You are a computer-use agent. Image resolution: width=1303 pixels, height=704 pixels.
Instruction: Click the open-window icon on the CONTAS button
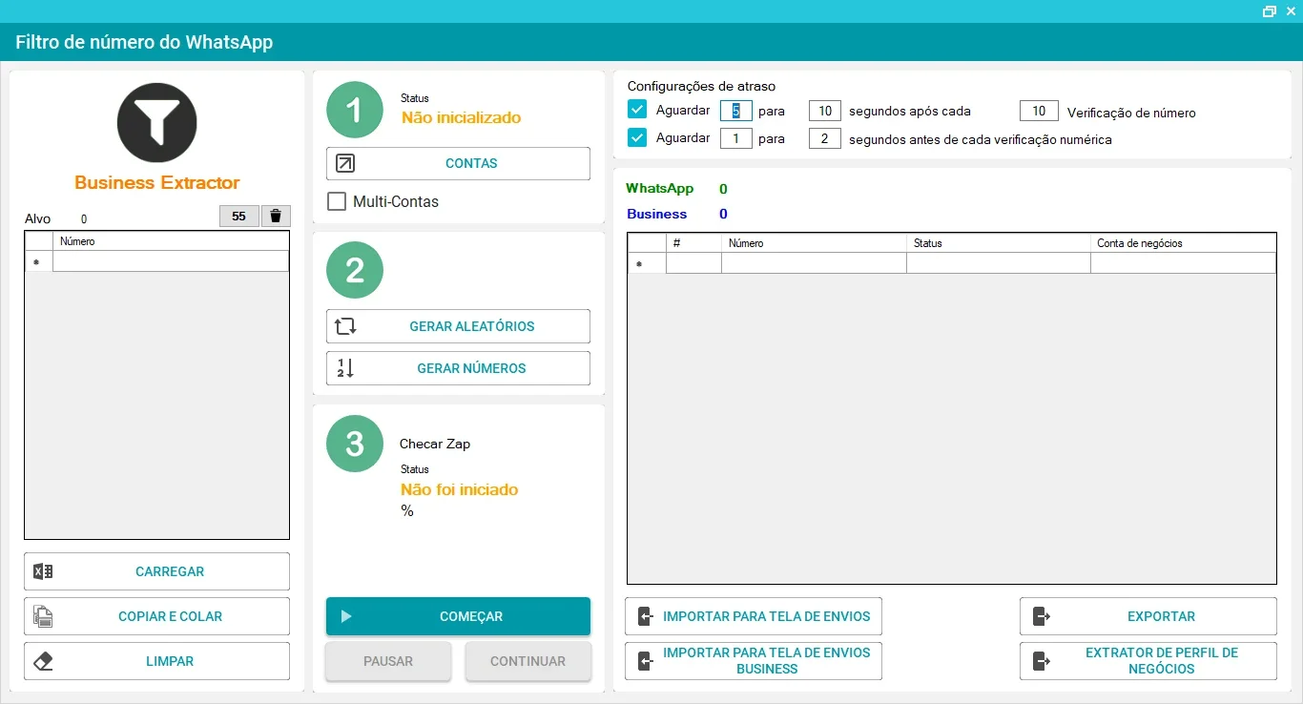point(345,163)
